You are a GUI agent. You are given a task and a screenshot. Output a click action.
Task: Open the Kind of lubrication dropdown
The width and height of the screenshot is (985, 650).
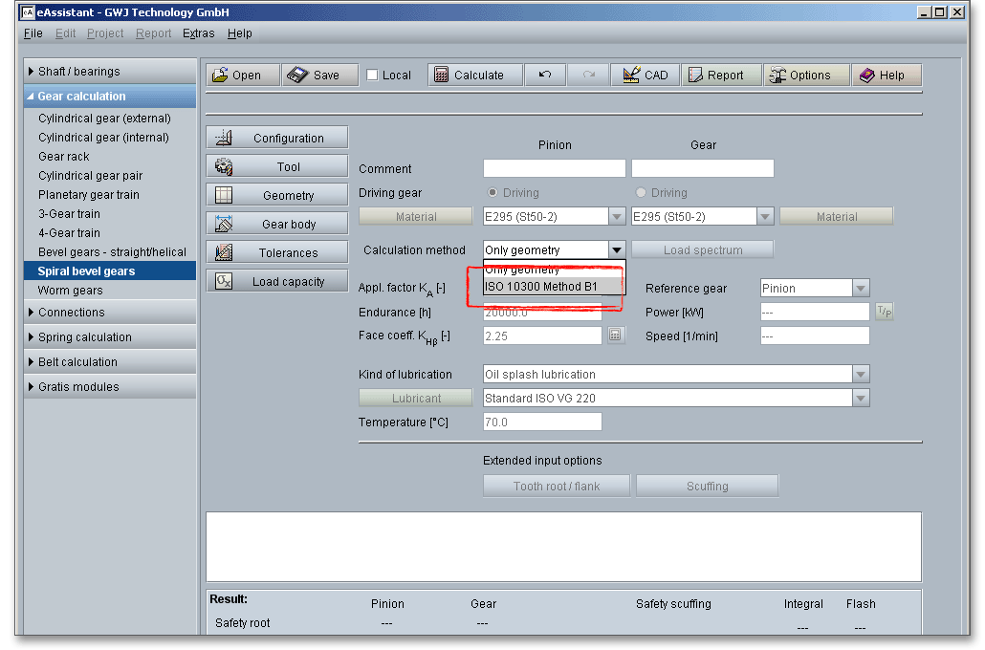(x=861, y=375)
